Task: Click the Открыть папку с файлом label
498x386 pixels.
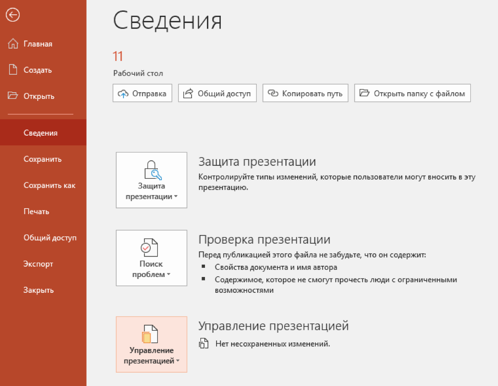Action: point(419,94)
